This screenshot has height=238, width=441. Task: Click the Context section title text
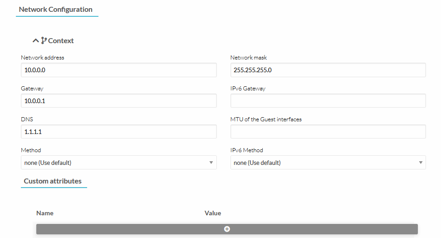(x=61, y=41)
